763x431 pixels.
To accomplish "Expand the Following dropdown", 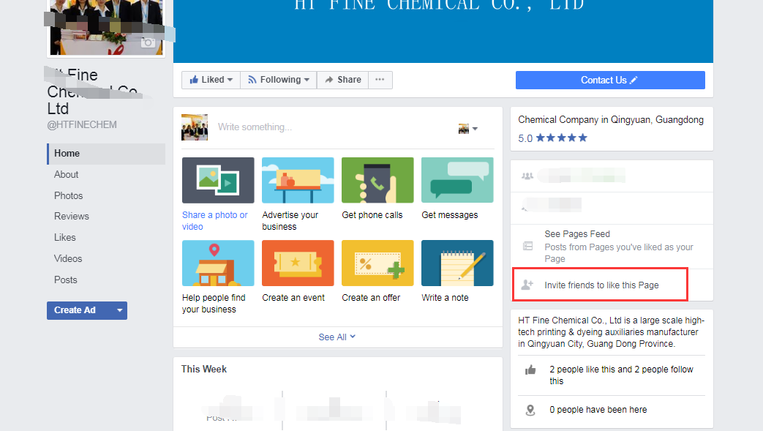I will click(x=279, y=80).
